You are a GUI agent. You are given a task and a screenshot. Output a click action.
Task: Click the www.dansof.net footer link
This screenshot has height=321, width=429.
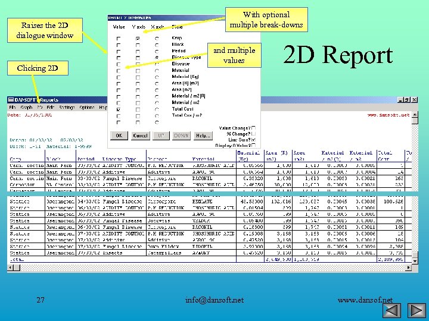[365, 300]
